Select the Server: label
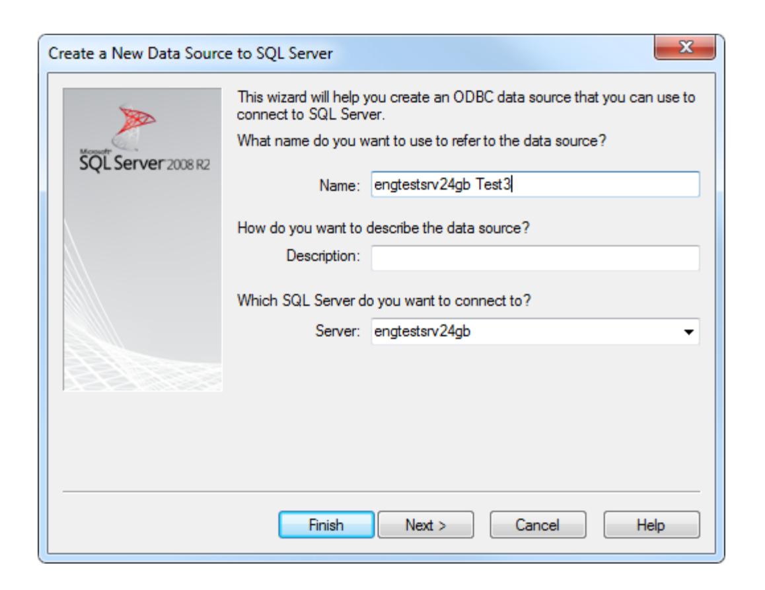The image size is (765, 590). 338,332
